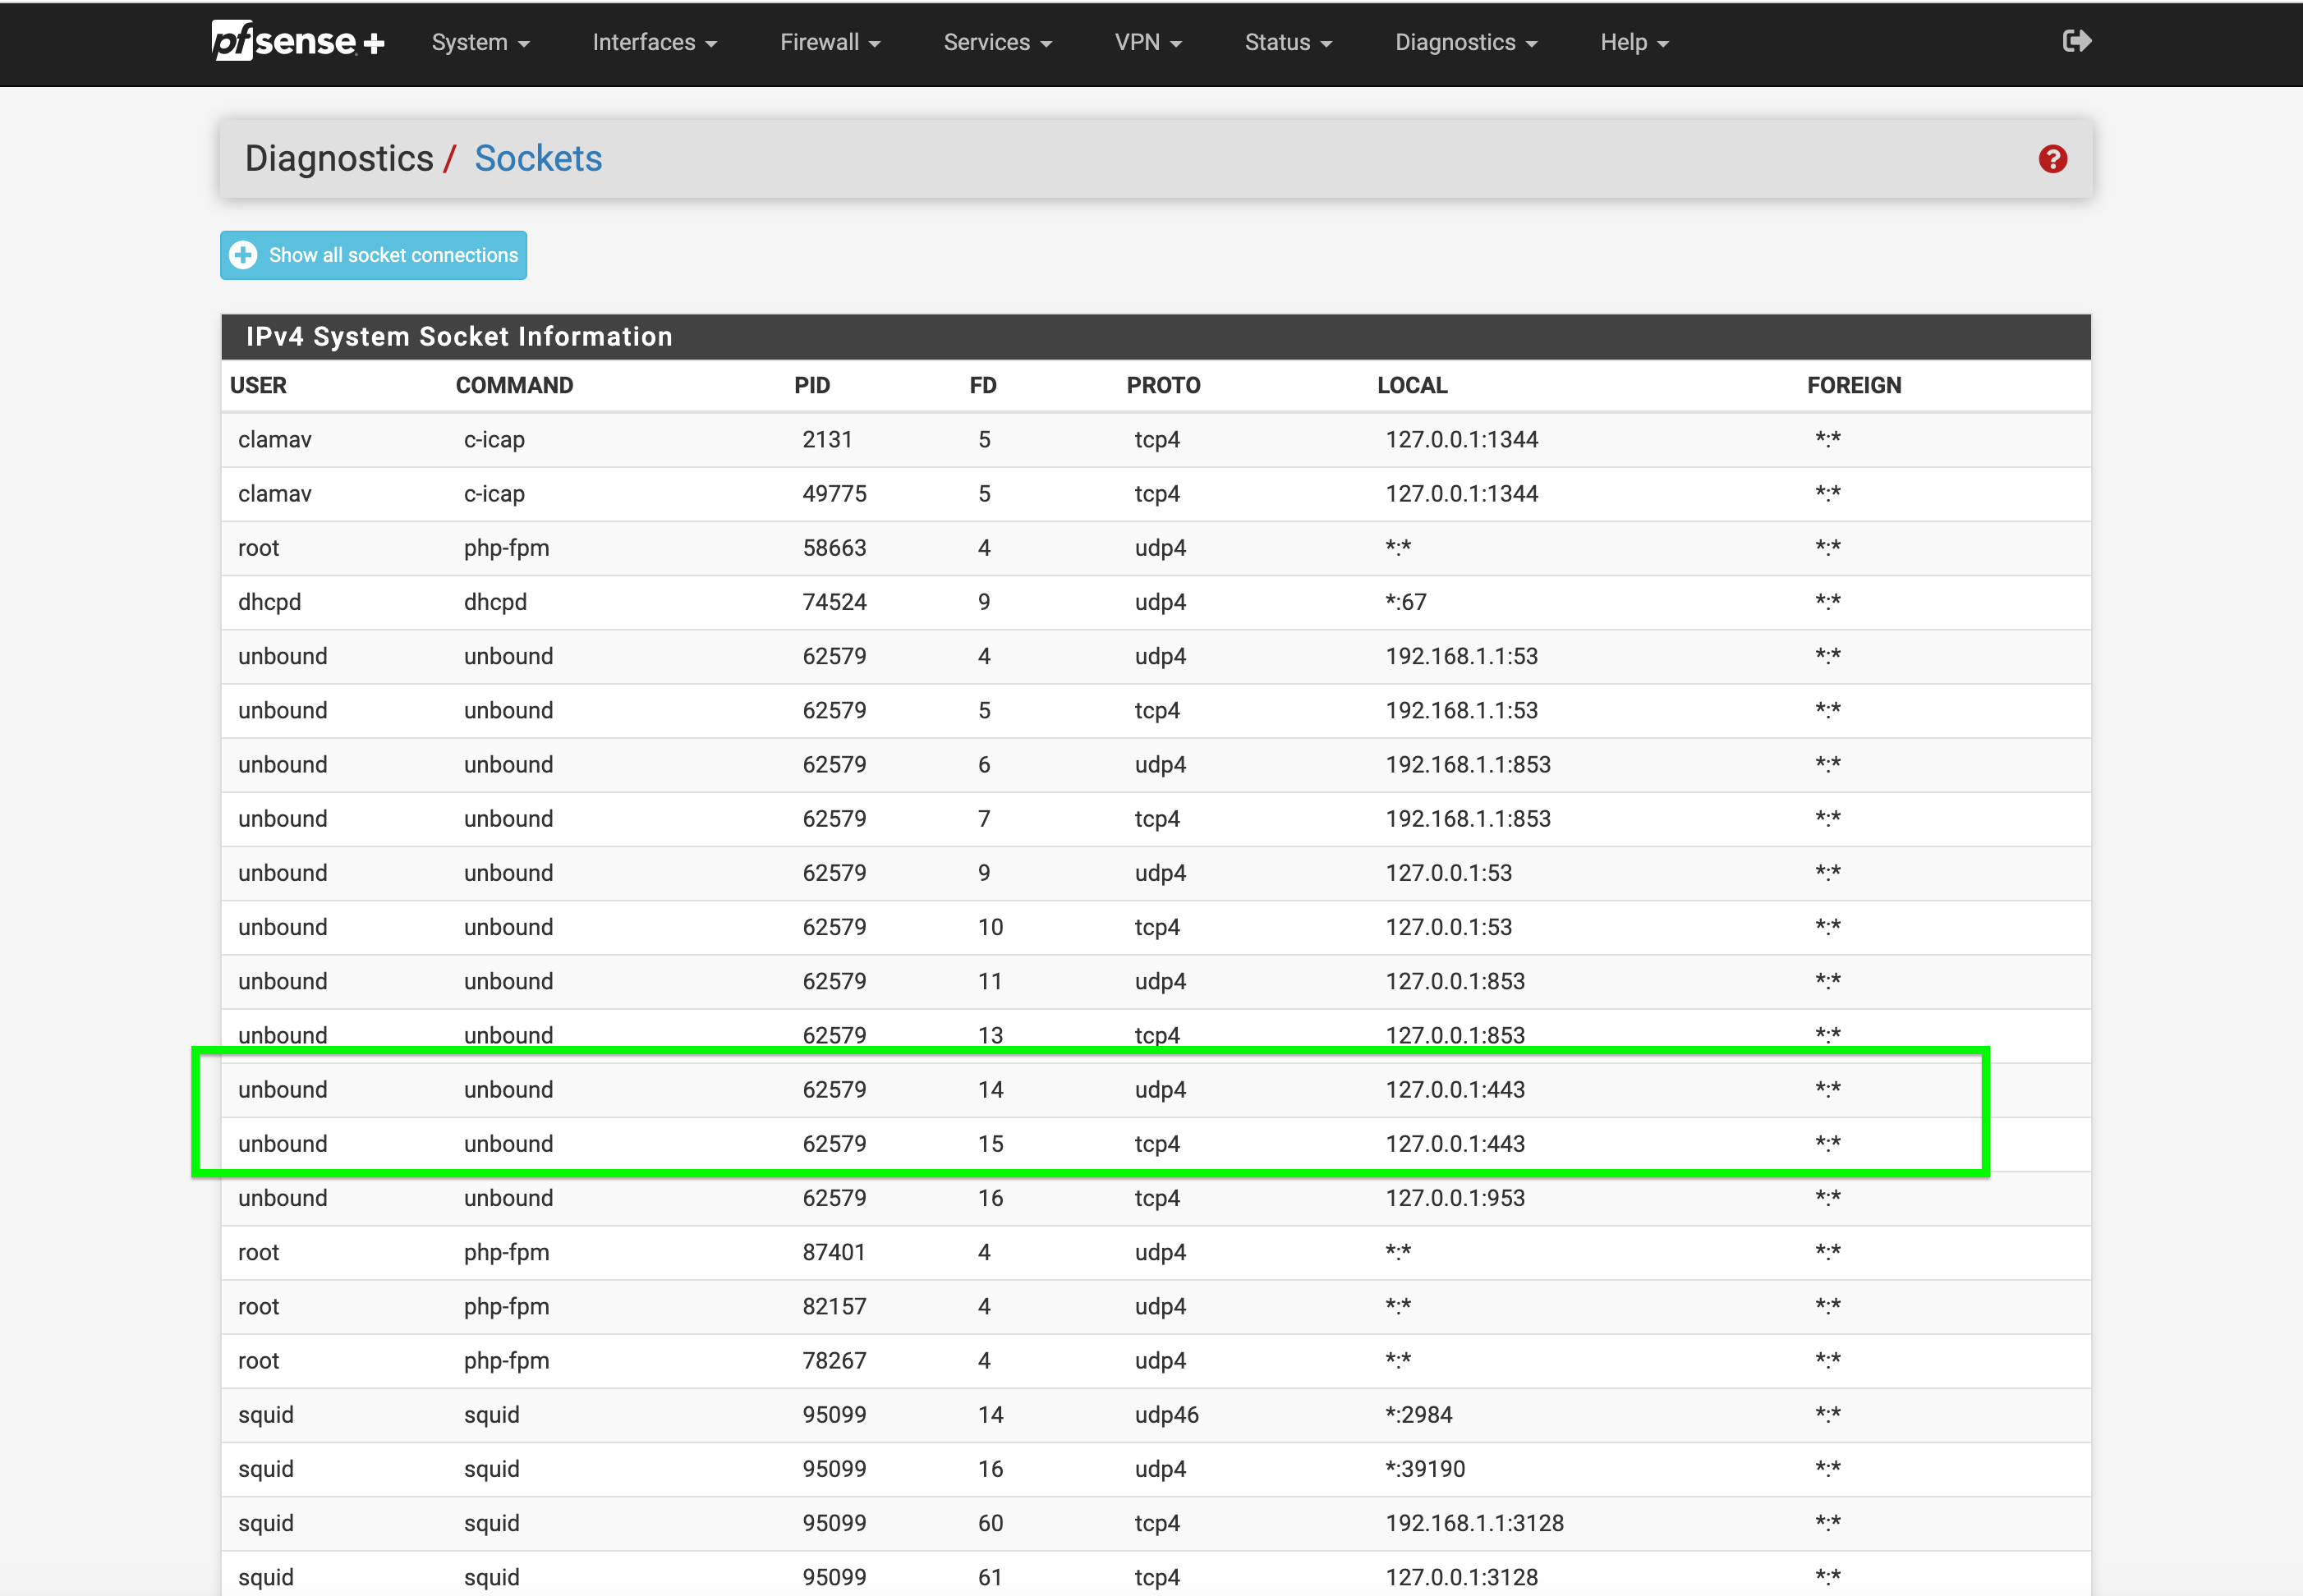This screenshot has height=1596, width=2303.
Task: Open the Diagnostics menu
Action: 1465,42
